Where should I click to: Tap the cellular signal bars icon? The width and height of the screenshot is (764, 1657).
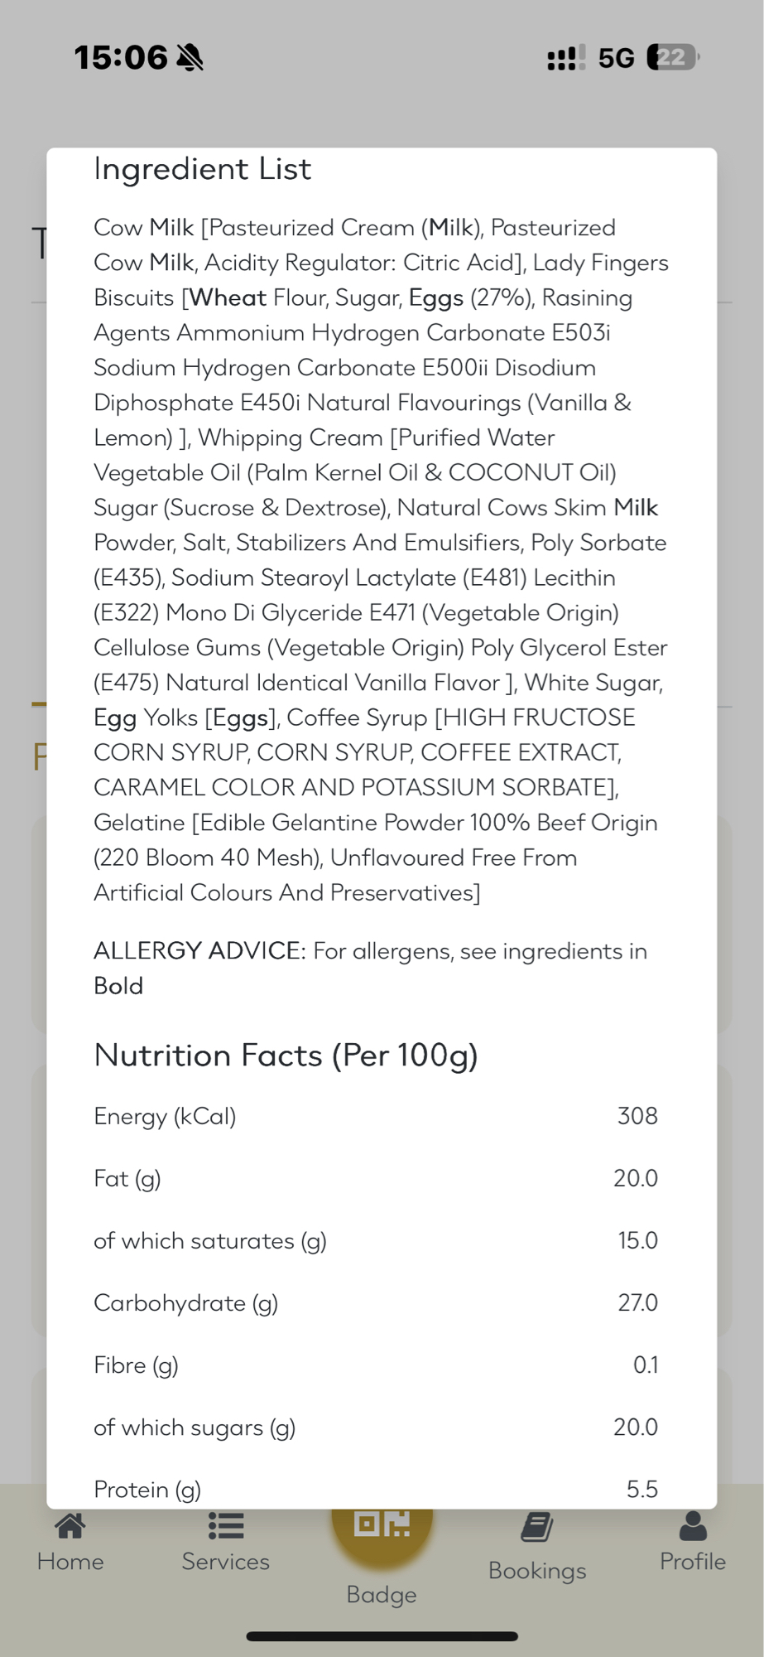click(x=566, y=58)
